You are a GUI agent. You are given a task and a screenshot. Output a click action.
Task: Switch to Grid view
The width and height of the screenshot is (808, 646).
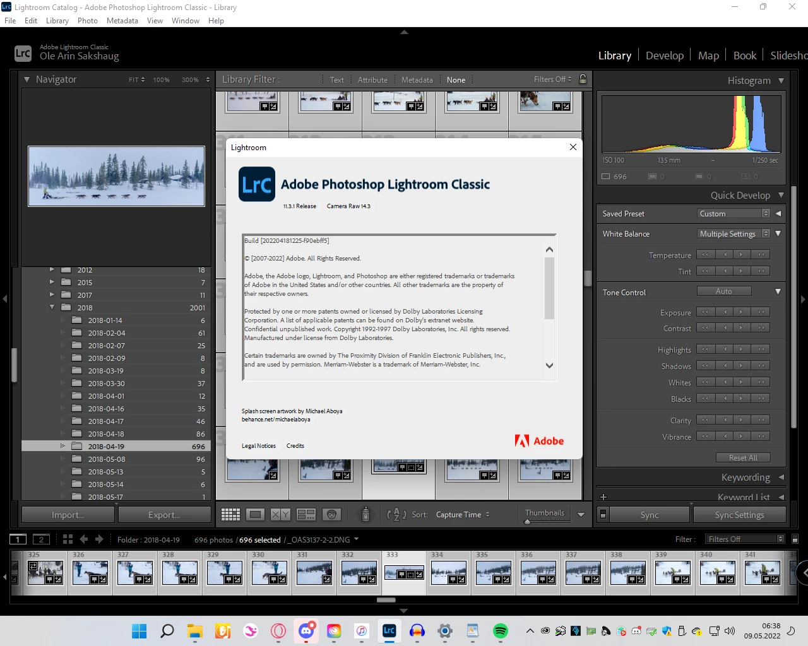230,515
